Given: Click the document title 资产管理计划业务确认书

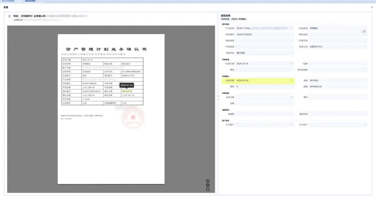Looking at the screenshot, I should click(x=106, y=49).
